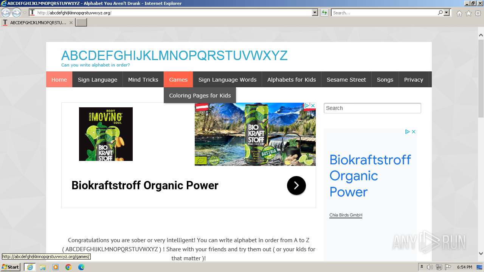Click the browser Search box

click(x=384, y=12)
